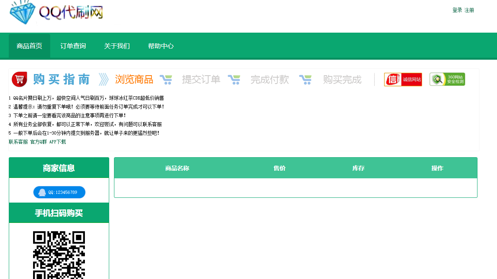Click the bell icon on the QQ contact button
This screenshot has height=279, width=497.
41,192
